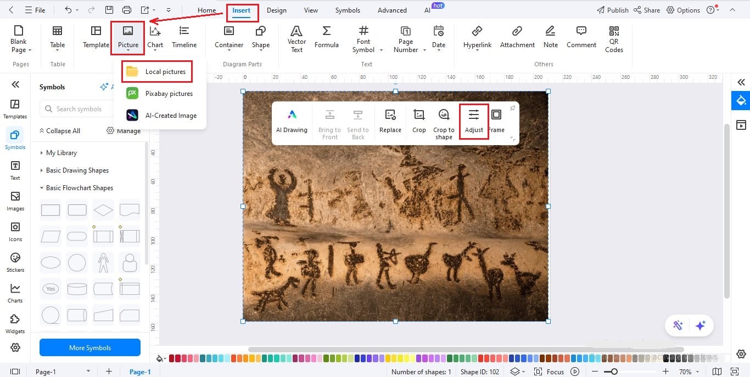Open the Shape insert tool
Screen dimensions: 750x377
click(261, 37)
